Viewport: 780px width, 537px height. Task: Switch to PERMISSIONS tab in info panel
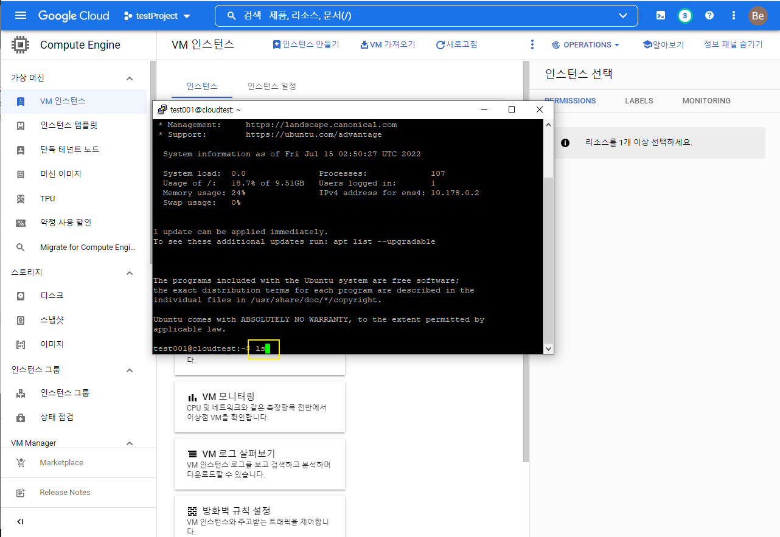coord(570,101)
